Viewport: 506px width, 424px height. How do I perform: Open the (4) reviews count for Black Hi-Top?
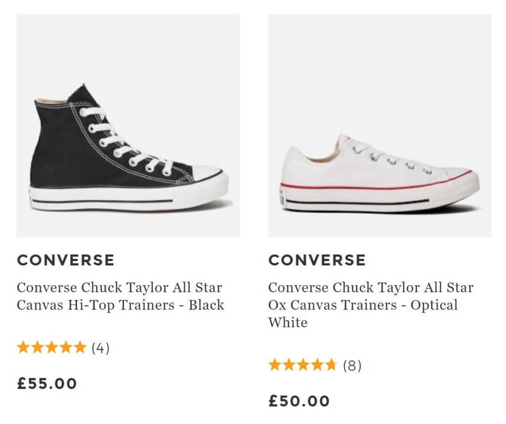click(x=100, y=348)
